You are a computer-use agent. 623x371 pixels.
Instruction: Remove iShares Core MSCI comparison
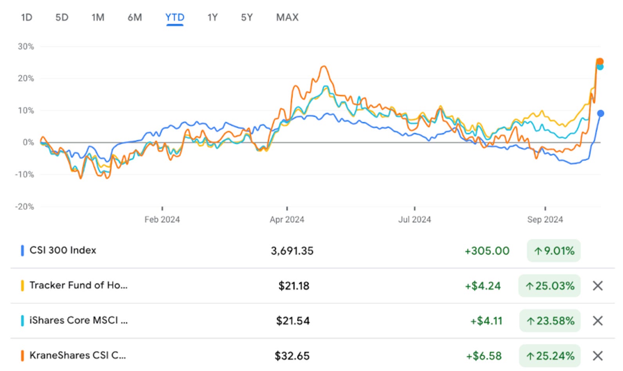click(x=598, y=321)
